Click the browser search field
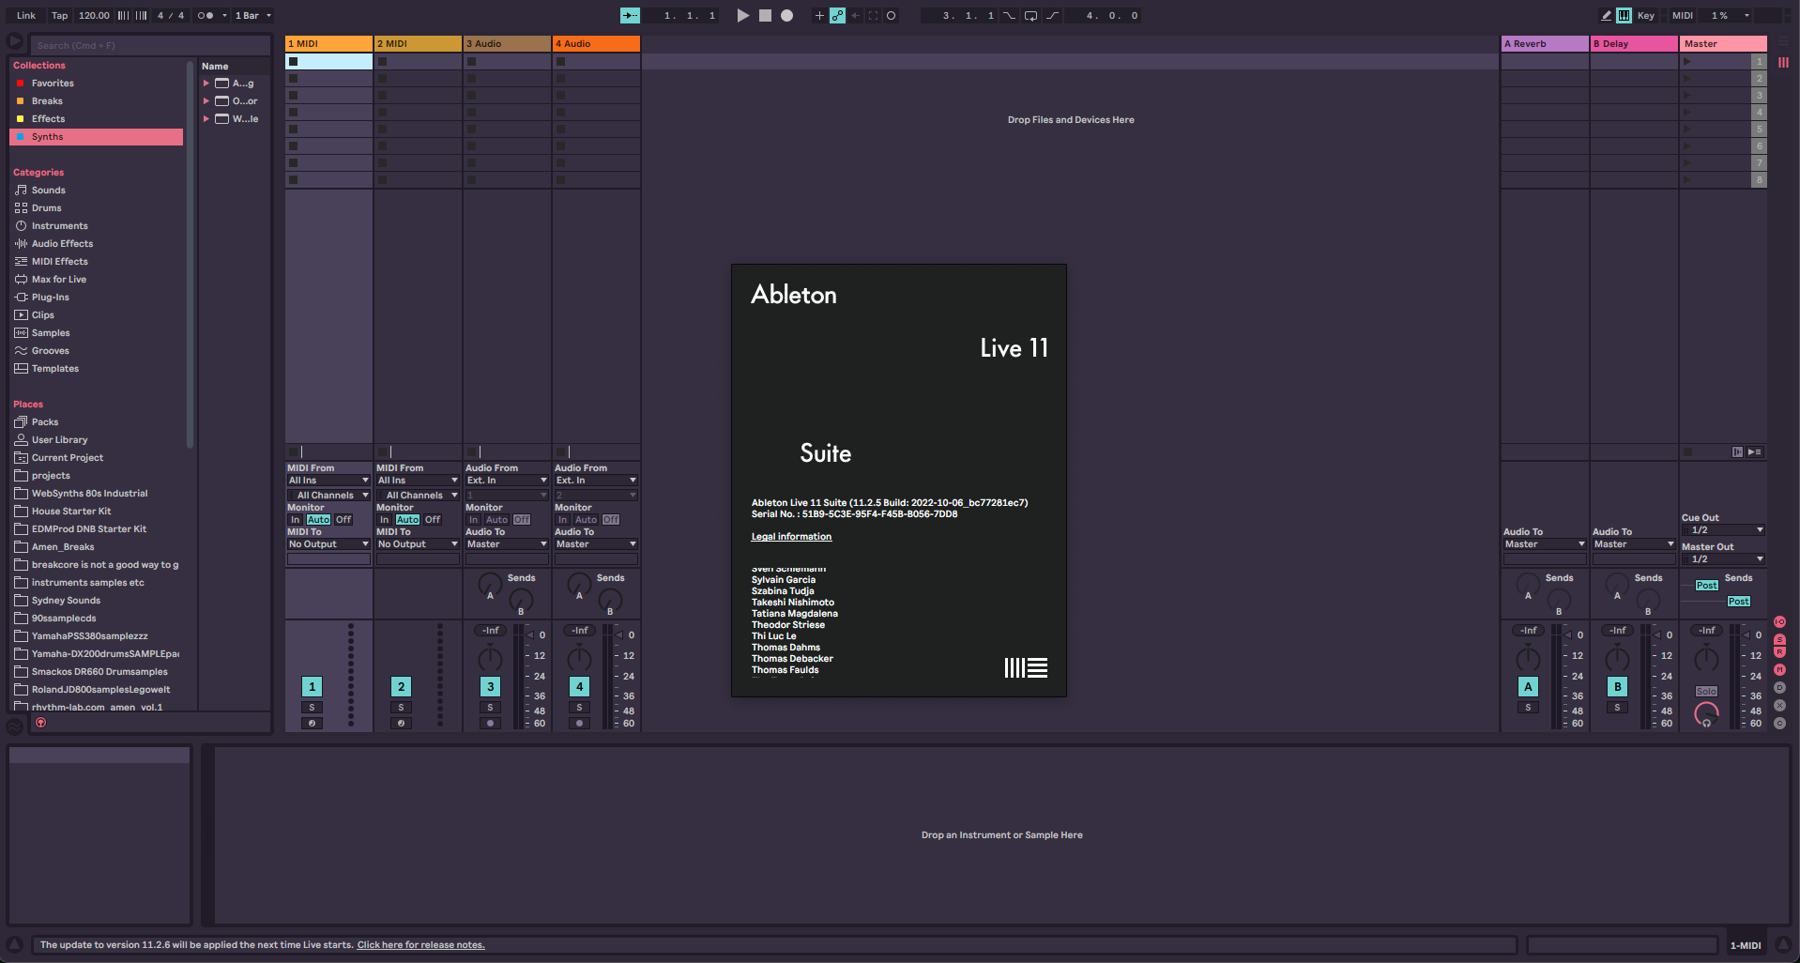Image resolution: width=1800 pixels, height=963 pixels. 150,45
